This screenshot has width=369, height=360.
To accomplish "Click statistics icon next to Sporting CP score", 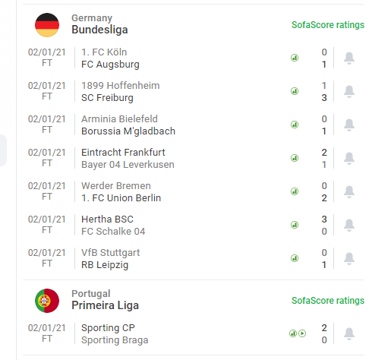I will (x=293, y=333).
